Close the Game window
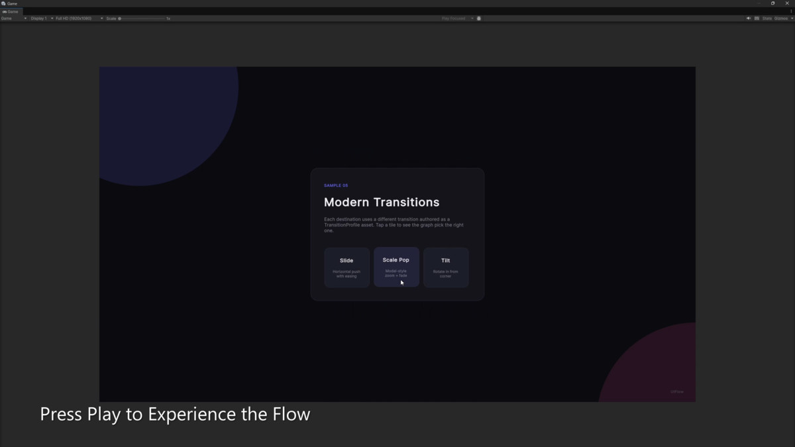 (787, 3)
